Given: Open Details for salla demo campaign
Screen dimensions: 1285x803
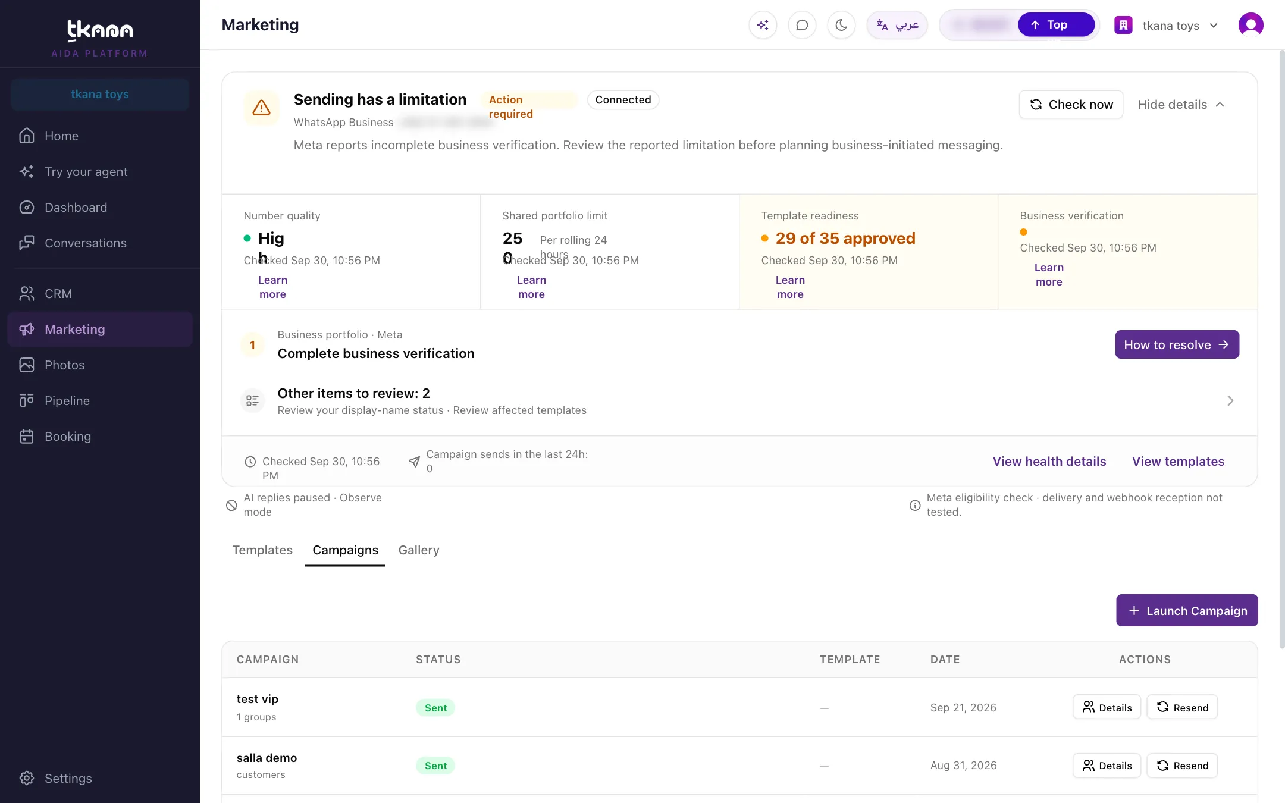Looking at the screenshot, I should click(1107, 766).
